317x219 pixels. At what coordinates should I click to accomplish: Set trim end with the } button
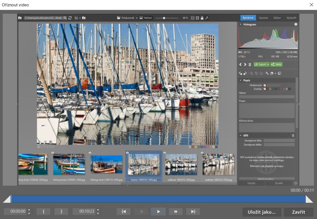tap(61, 212)
